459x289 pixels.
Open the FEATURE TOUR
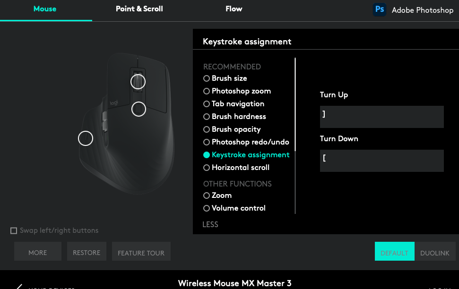click(141, 252)
